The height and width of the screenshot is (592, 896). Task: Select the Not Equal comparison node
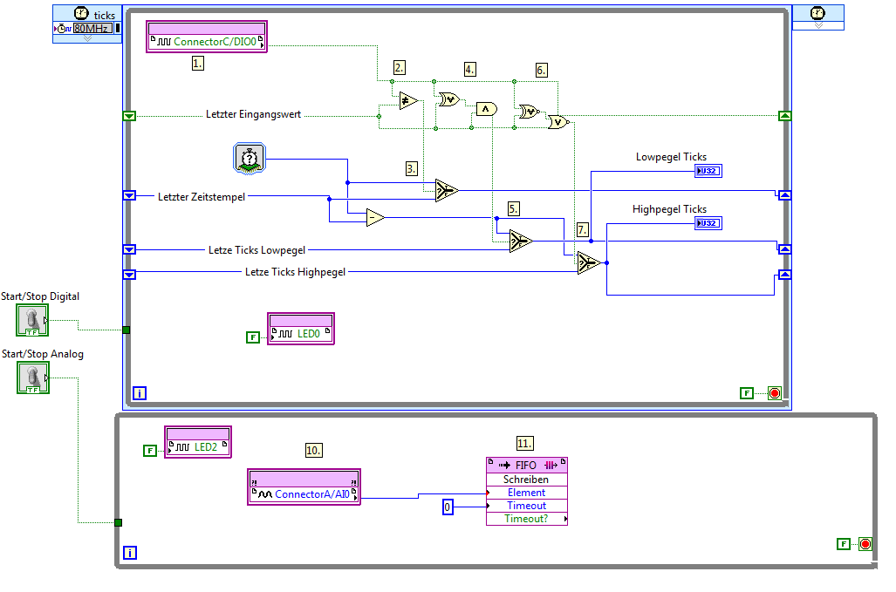[x=408, y=101]
